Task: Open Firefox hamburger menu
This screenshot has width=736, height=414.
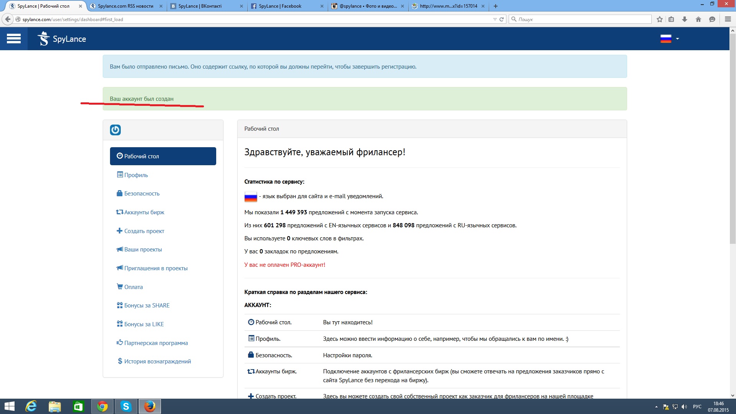Action: [728, 19]
